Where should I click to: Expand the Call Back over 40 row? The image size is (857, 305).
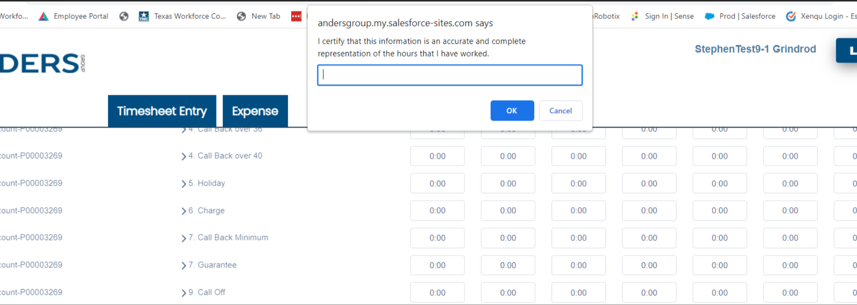pos(184,156)
